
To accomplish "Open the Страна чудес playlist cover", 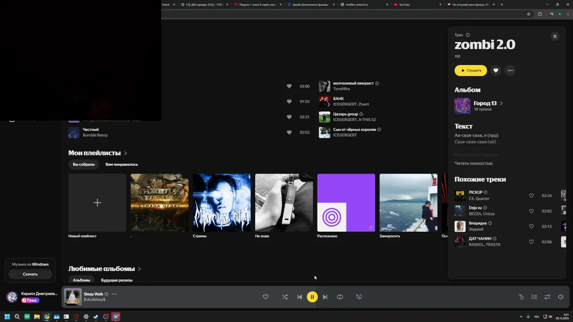I will tap(159, 203).
